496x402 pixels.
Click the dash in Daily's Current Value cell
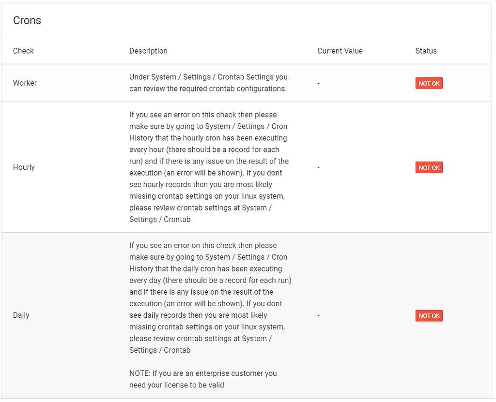coord(318,315)
